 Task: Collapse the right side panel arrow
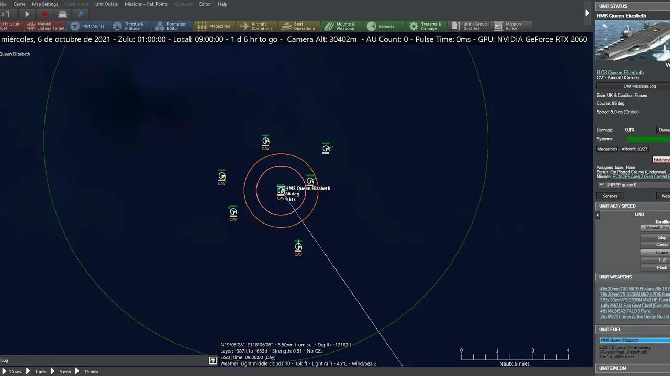click(587, 14)
